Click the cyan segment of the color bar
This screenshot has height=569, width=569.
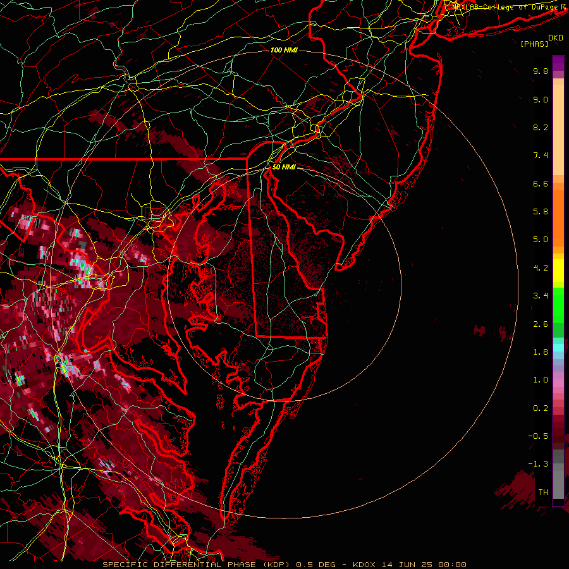(x=558, y=348)
